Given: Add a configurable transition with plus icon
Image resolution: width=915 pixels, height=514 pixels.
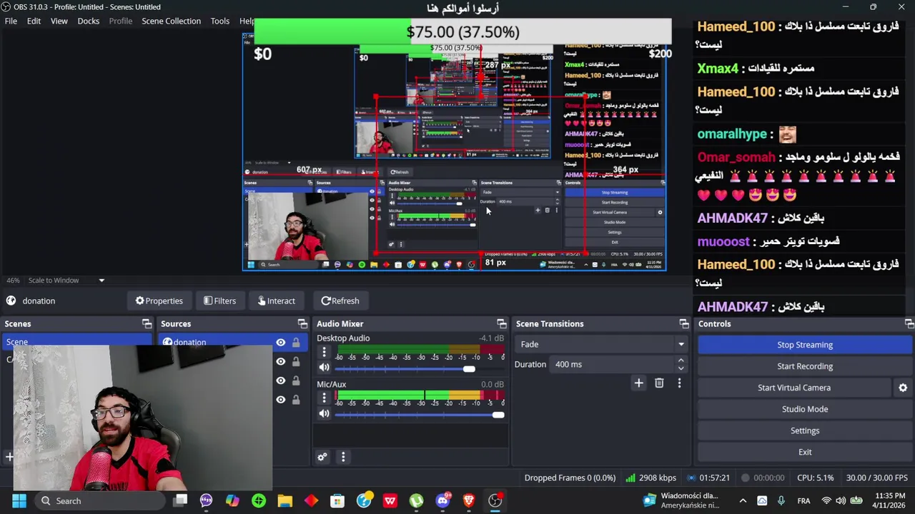Looking at the screenshot, I should pos(639,383).
